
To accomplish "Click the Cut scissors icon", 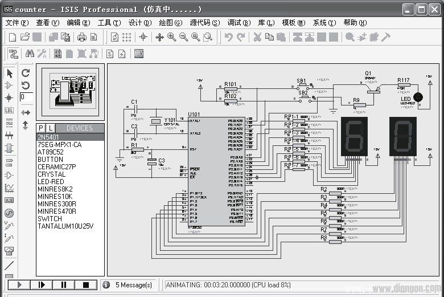I will point(257,37).
